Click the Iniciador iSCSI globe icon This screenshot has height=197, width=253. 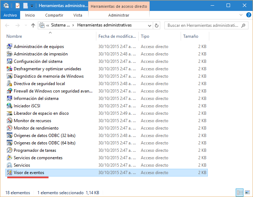pos(10,106)
